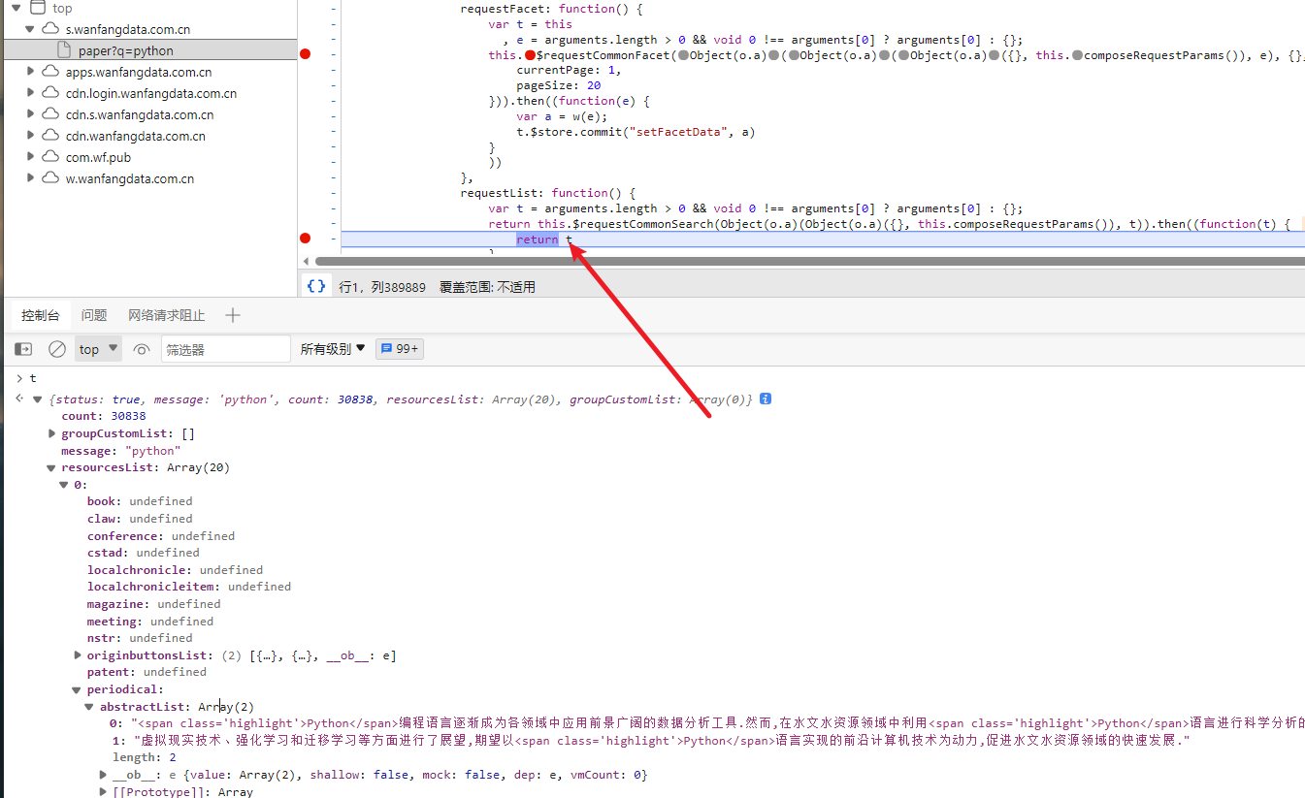
Task: Clear console with the circle-slash icon
Action: (x=57, y=349)
